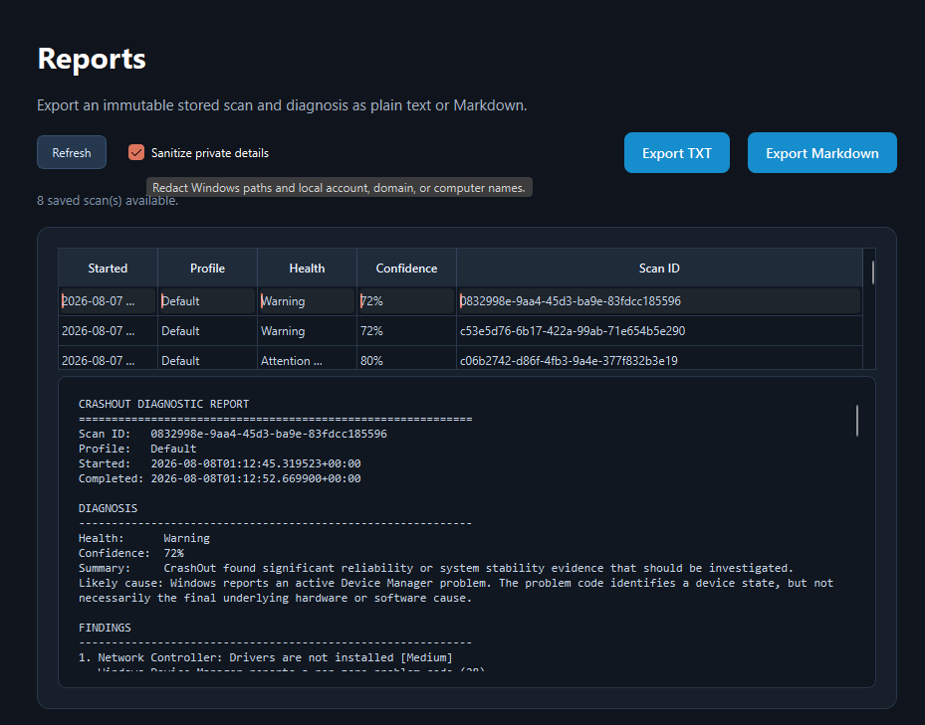Select scan 0832998e-9aa4-45d3-ba9e-83fdcc185596 in the table

[460, 301]
